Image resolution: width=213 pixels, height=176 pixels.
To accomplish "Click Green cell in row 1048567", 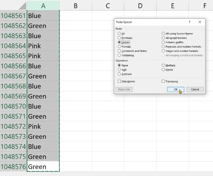I will (x=43, y=76).
